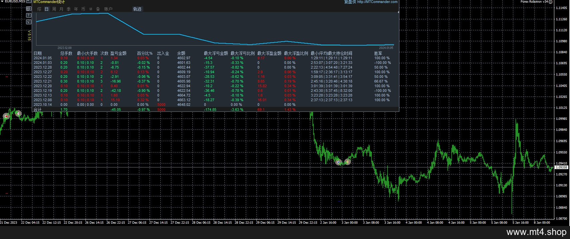Image resolution: width=570 pixels, height=239 pixels.
Task: Click the current price label 1.09358
Action: [561, 167]
